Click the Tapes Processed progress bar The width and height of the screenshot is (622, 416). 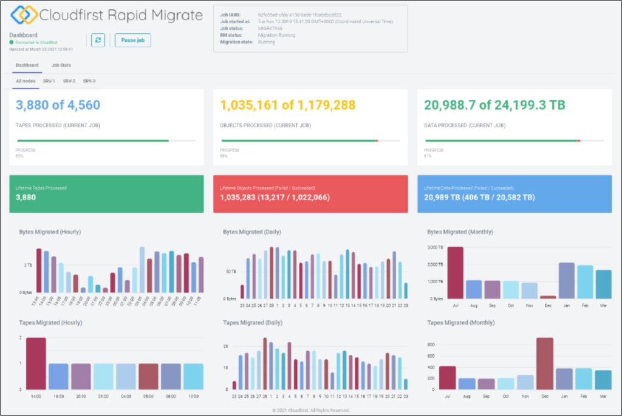(106, 141)
